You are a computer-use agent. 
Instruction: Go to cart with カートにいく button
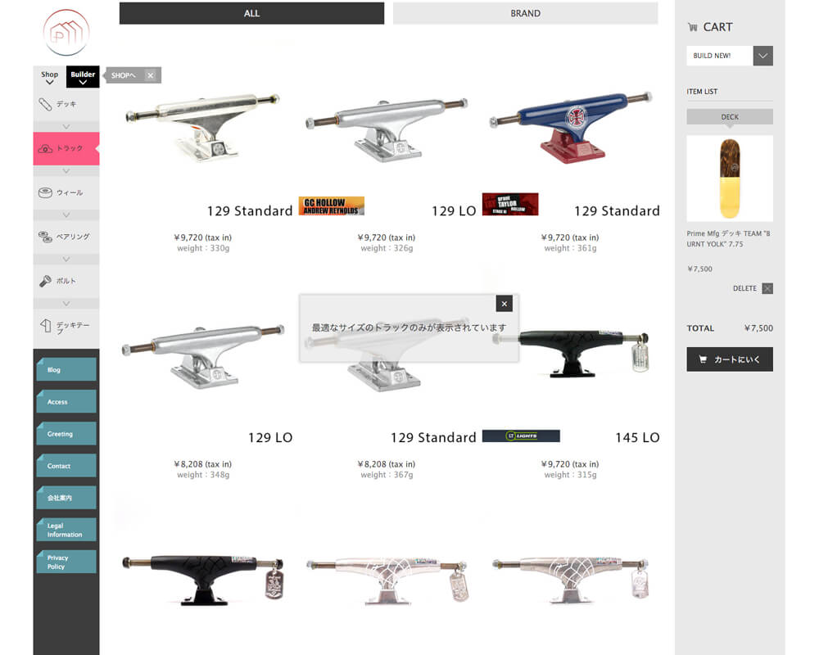point(730,359)
